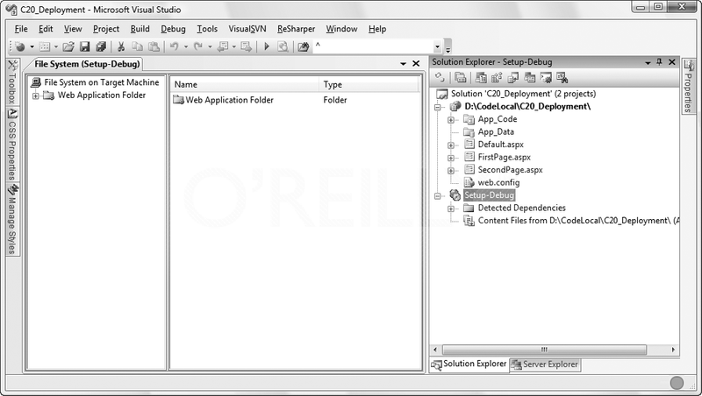Open the File menu

(x=21, y=29)
